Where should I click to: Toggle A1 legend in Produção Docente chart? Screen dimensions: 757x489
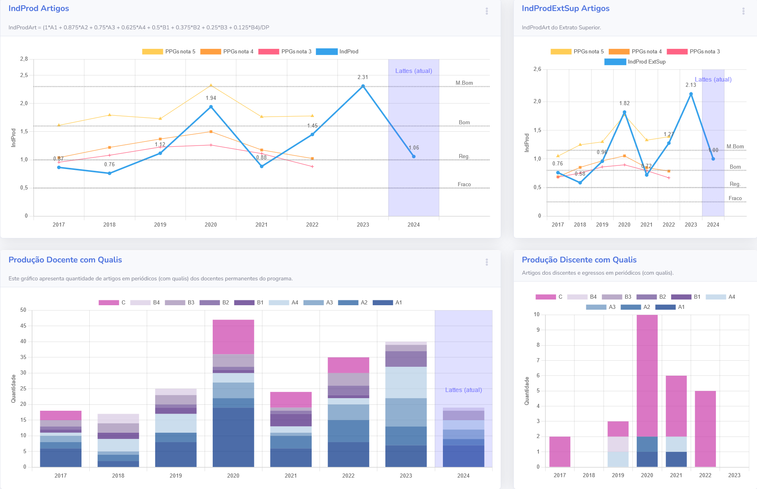387,302
